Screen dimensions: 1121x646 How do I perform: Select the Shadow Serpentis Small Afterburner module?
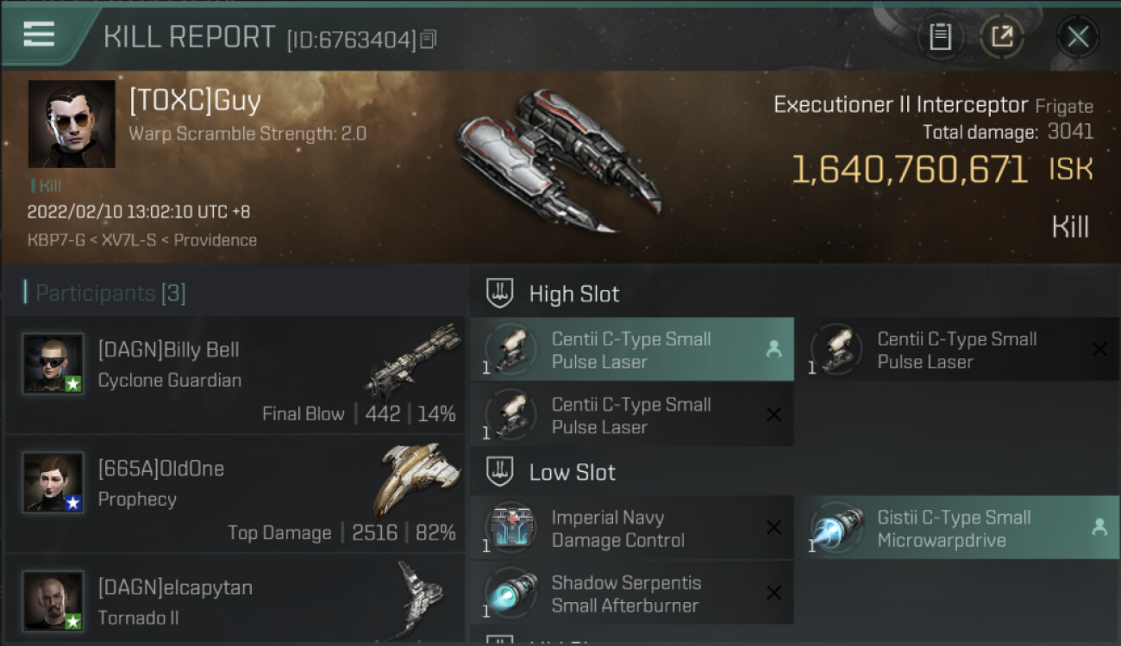point(632,593)
